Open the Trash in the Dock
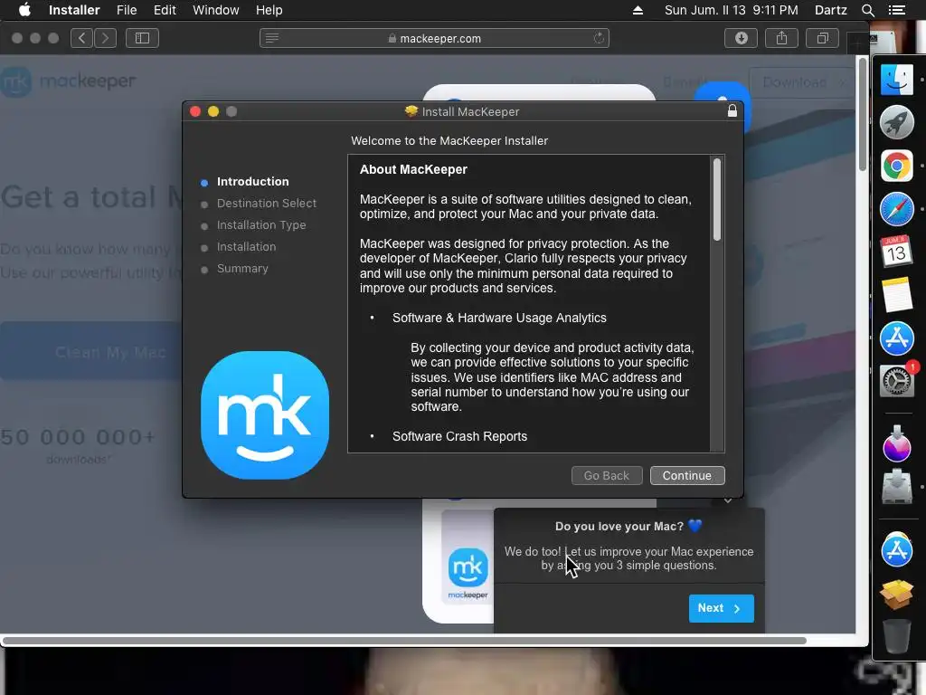The image size is (926, 695). point(896,635)
